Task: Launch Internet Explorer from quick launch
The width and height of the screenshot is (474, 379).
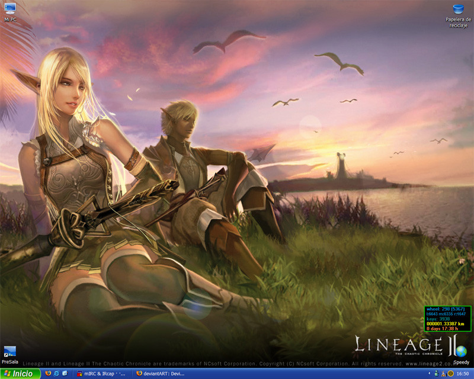Action: pyautogui.click(x=56, y=374)
